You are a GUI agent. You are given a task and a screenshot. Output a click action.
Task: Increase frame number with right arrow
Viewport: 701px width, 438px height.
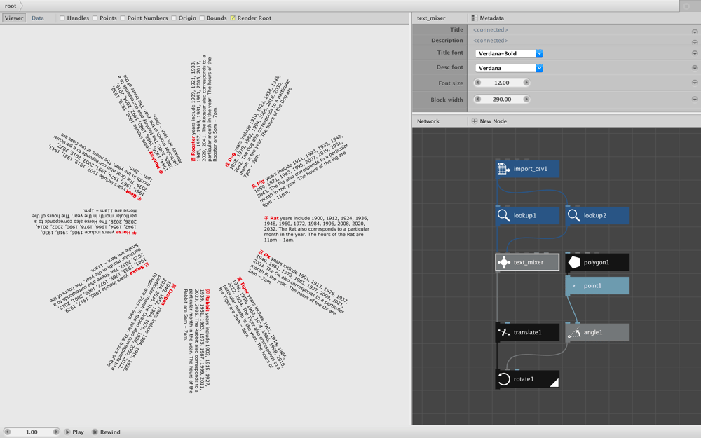(56, 432)
